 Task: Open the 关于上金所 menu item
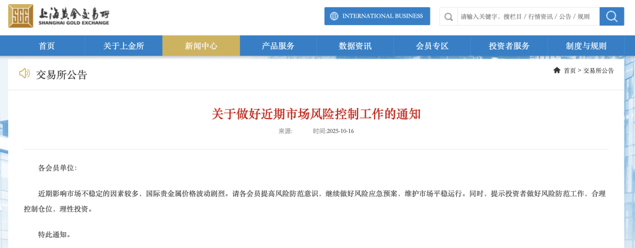[123, 46]
